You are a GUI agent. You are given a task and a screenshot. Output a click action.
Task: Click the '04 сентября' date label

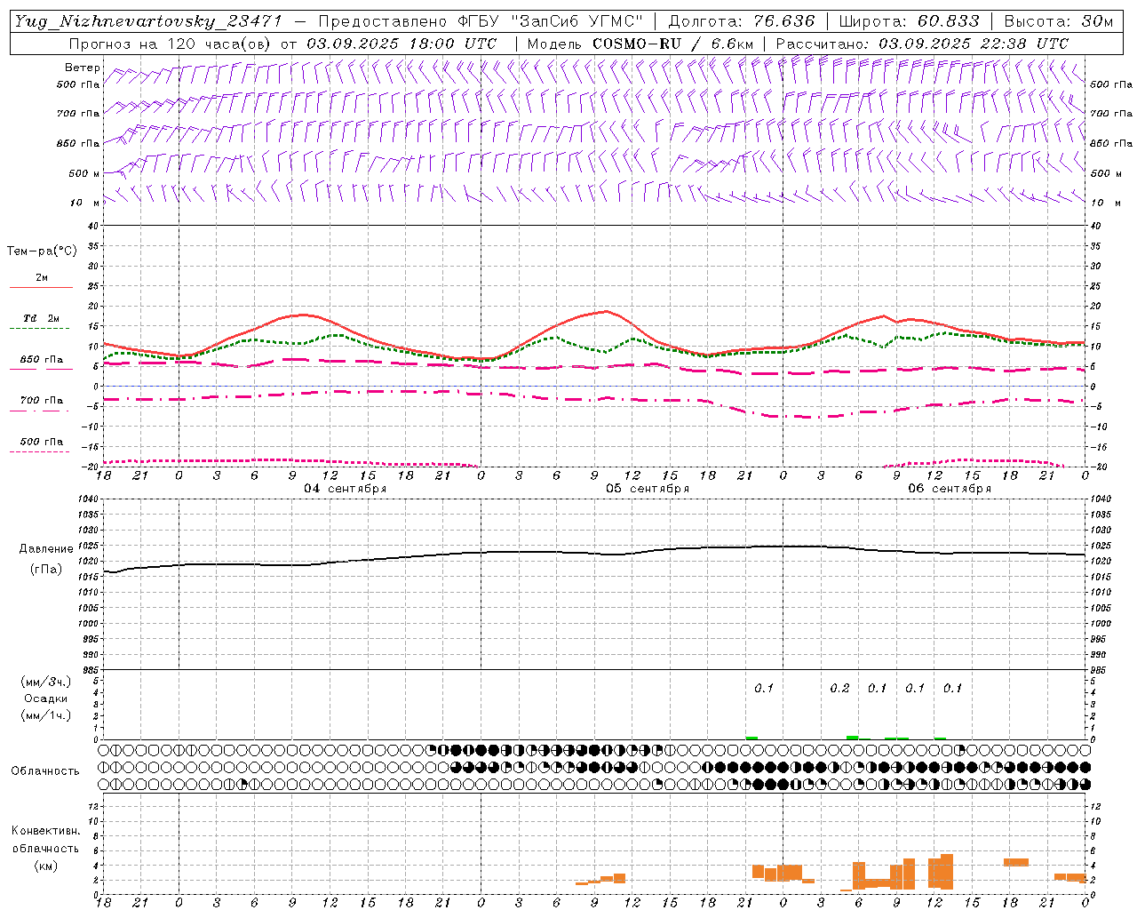(346, 489)
